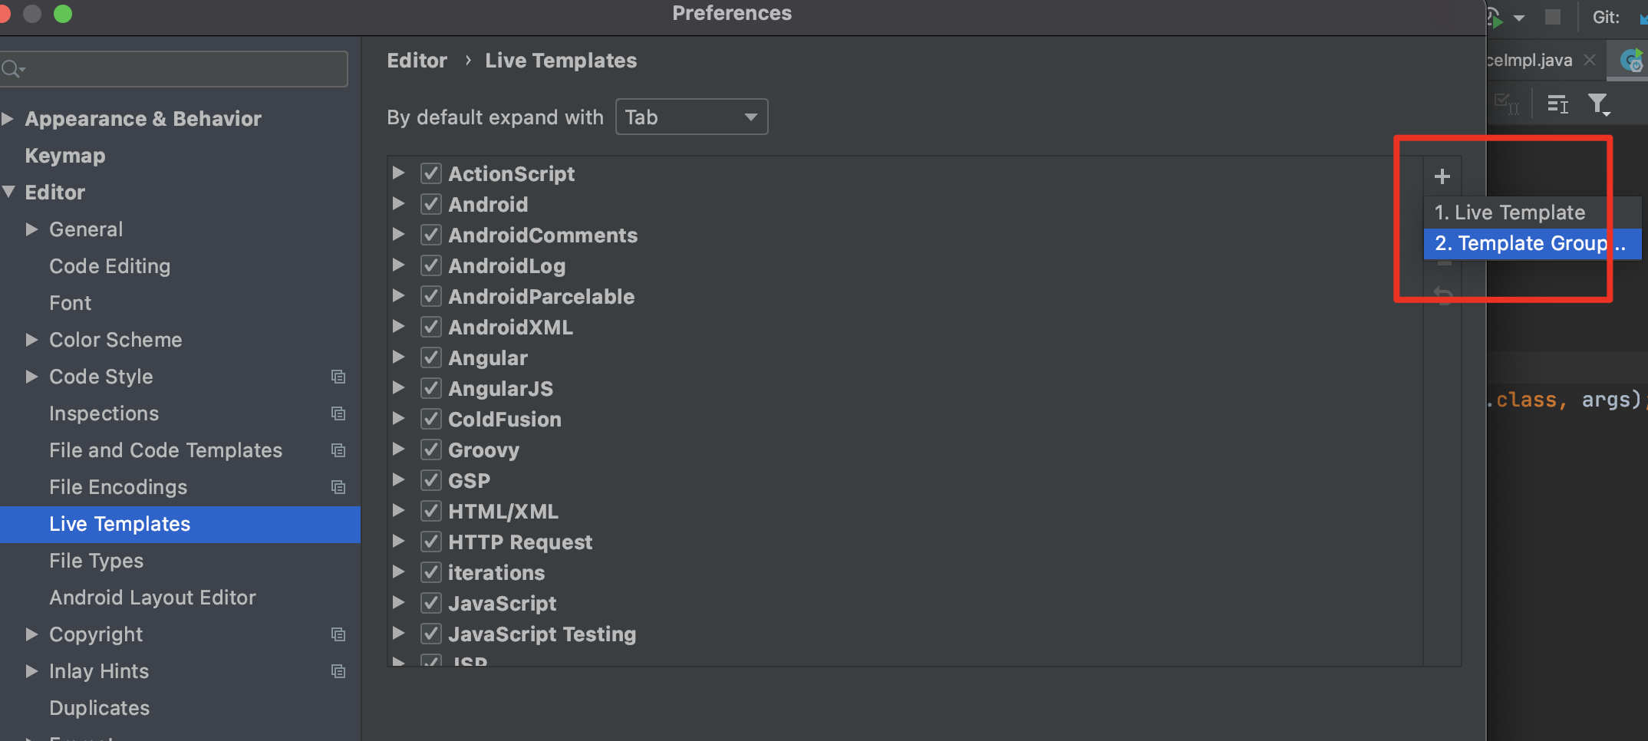1648x741 pixels.
Task: Open the default expand key dropdown
Action: (x=691, y=117)
